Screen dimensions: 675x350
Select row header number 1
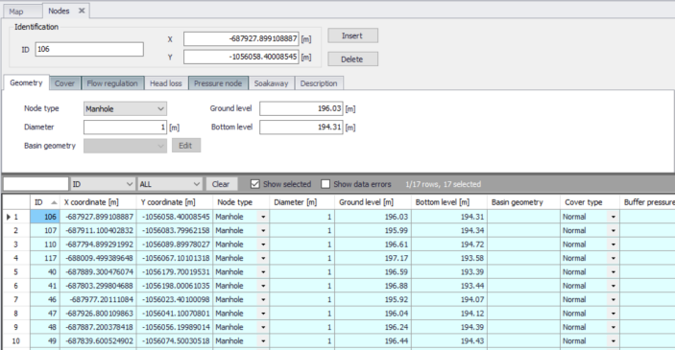coord(16,217)
